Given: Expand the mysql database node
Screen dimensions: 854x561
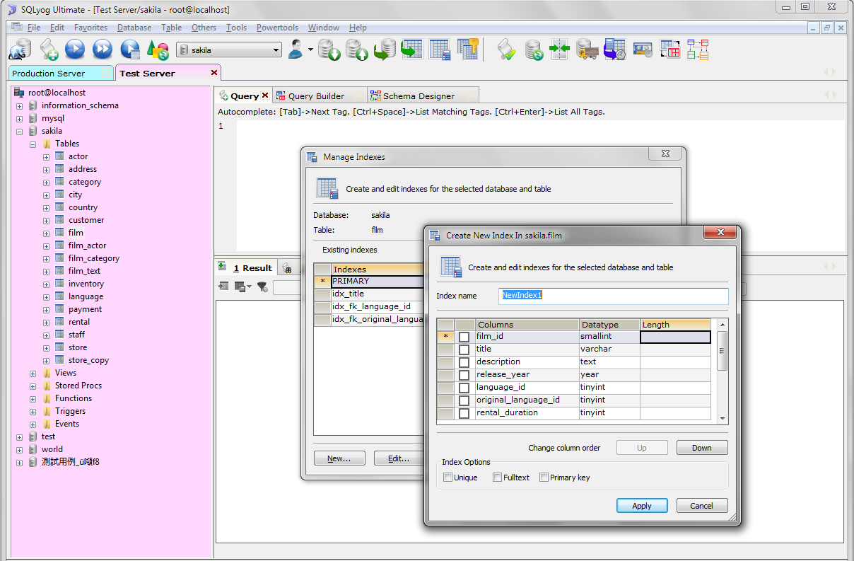Looking at the screenshot, I should click(x=20, y=118).
